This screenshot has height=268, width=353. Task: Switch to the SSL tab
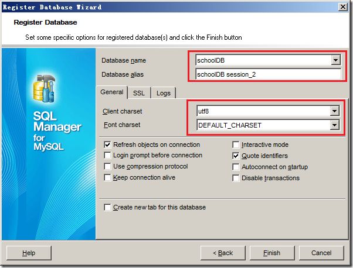pos(138,93)
